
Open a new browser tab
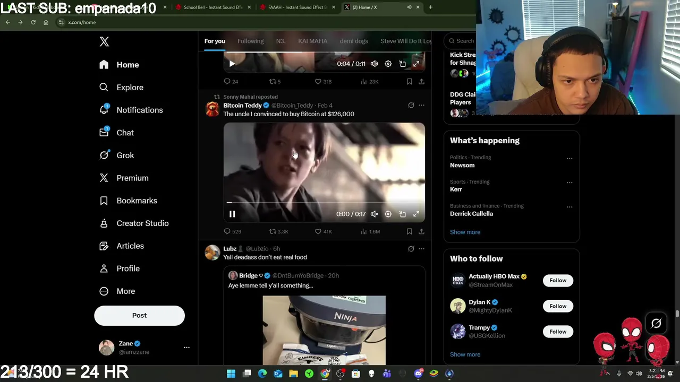tap(430, 7)
